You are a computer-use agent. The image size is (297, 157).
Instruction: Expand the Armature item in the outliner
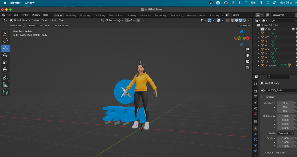click(x=258, y=66)
